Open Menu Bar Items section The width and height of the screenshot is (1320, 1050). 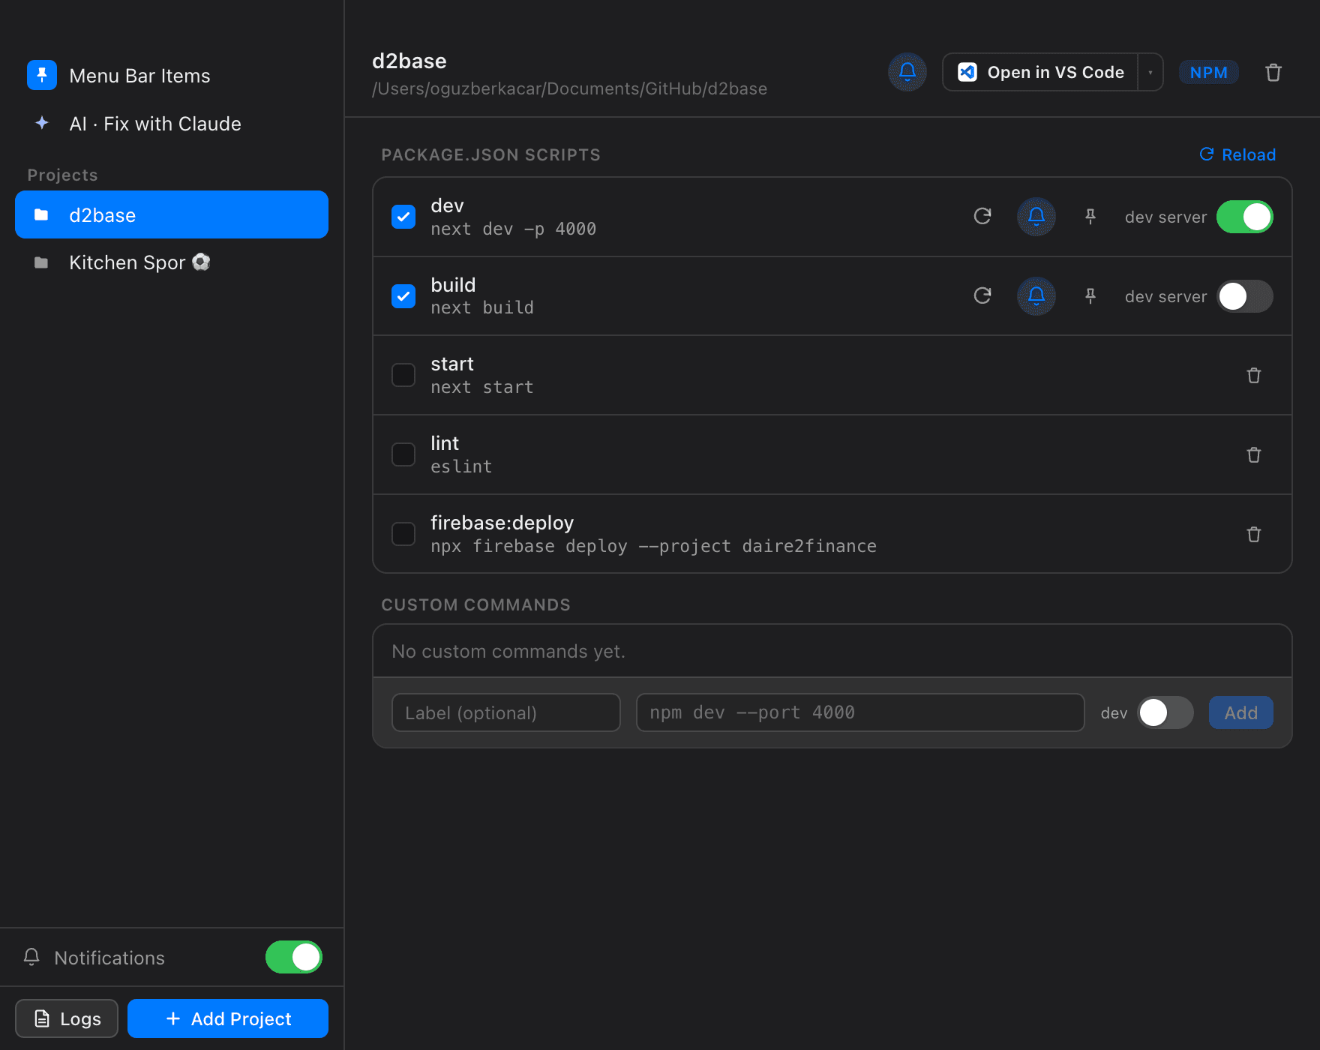[x=172, y=75]
